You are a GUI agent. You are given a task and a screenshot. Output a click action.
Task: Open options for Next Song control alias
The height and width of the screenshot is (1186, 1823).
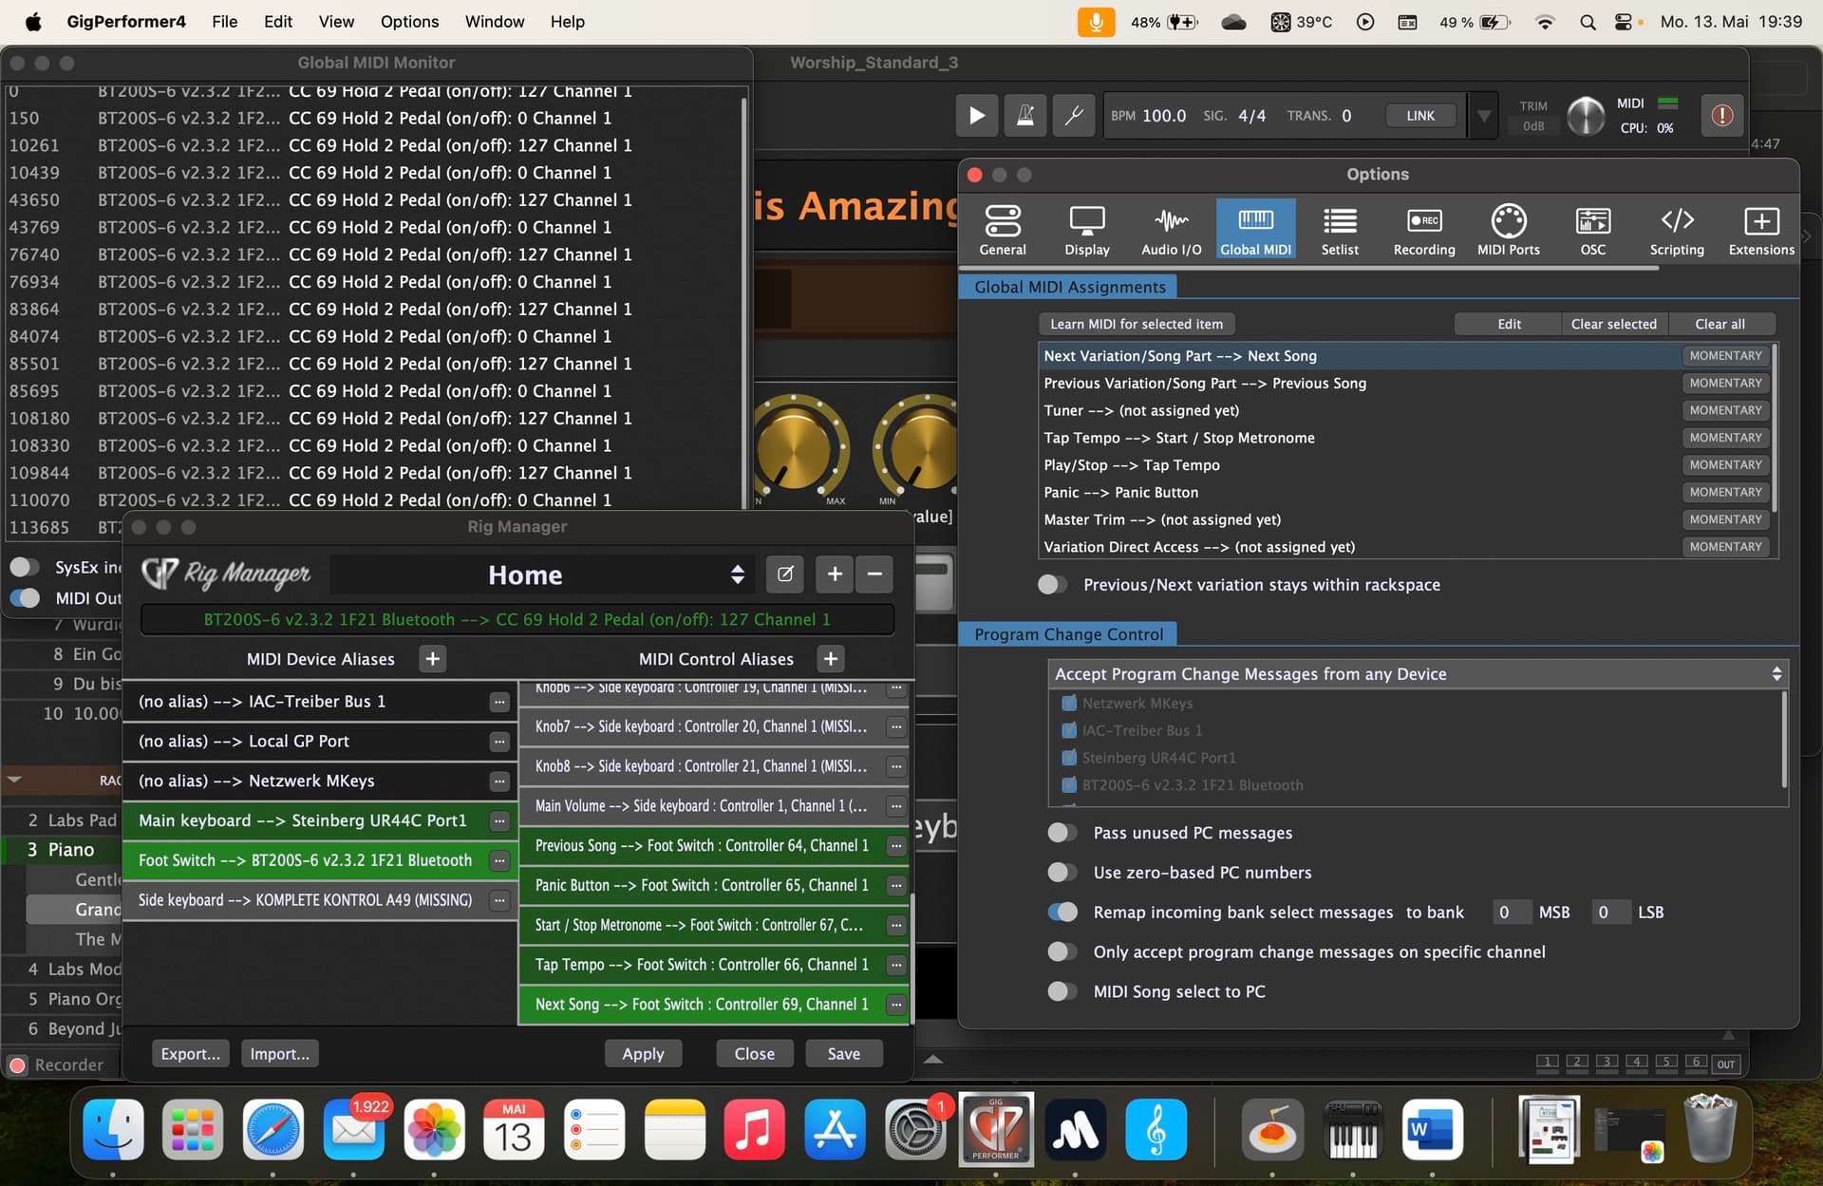(x=895, y=1004)
